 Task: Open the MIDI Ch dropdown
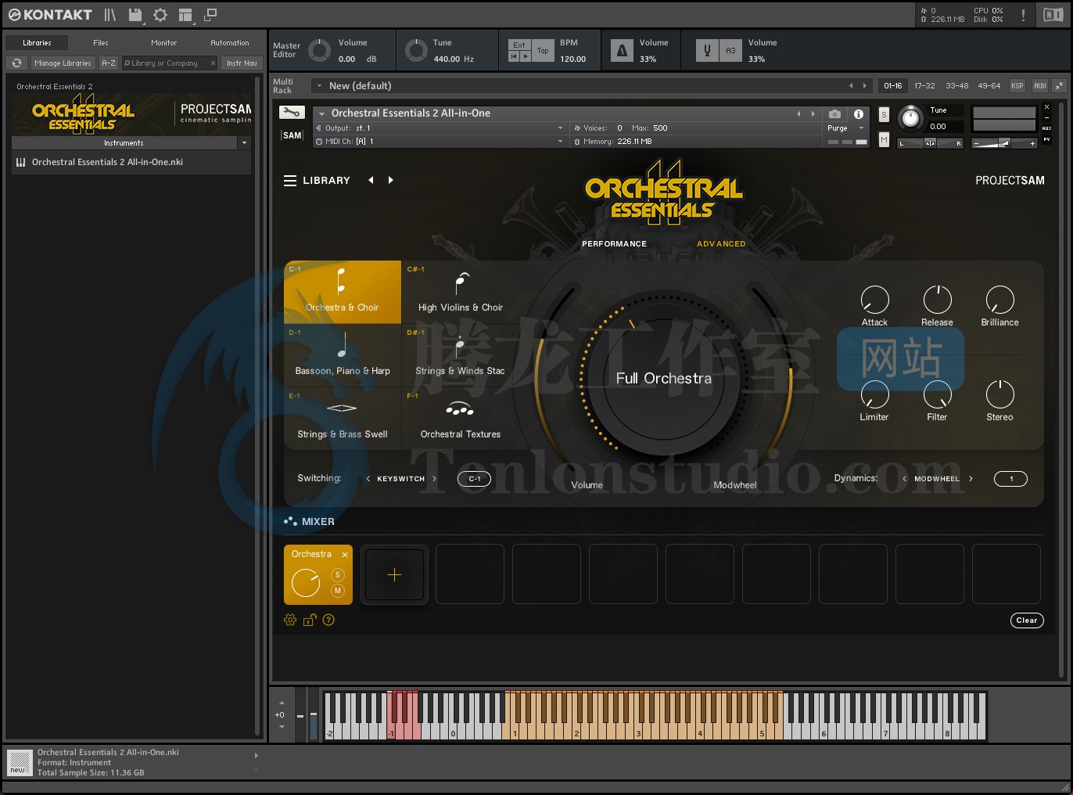click(439, 142)
